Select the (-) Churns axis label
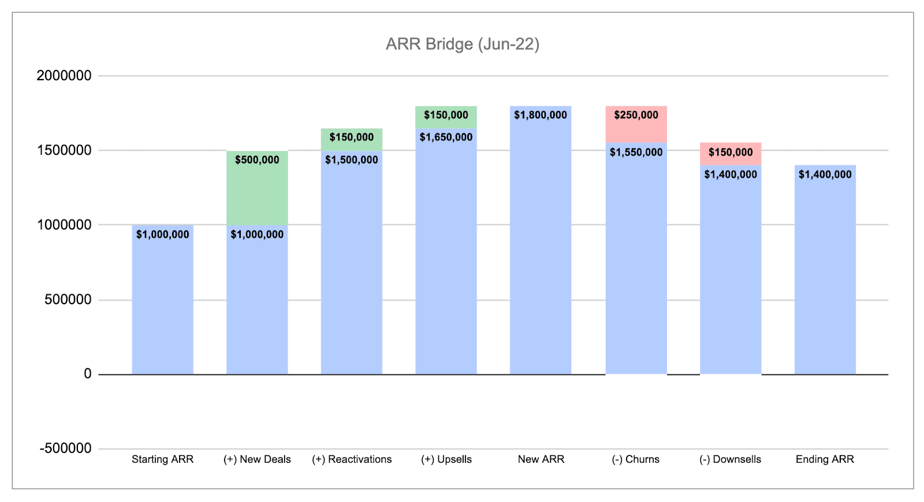This screenshot has height=502, width=924. [635, 459]
